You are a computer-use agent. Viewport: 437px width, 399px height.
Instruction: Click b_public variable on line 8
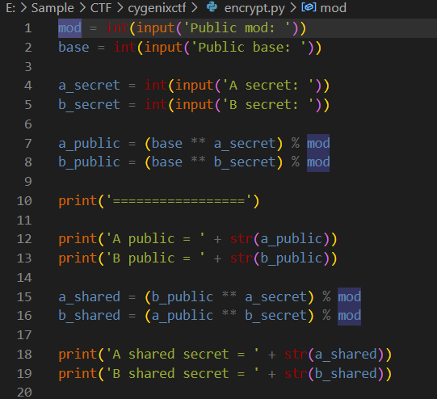click(89, 162)
